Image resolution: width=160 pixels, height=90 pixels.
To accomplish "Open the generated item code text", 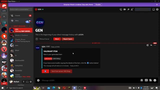I will 52,59.
